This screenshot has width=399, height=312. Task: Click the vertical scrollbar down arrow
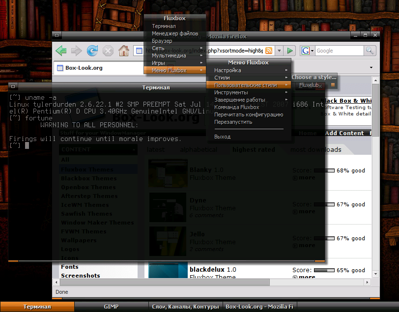(x=375, y=274)
